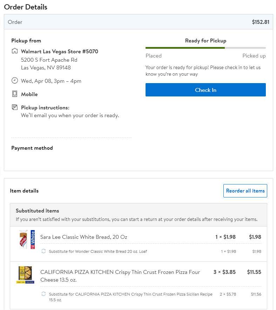Click the Ready for Pickup progress bar

coord(205,48)
